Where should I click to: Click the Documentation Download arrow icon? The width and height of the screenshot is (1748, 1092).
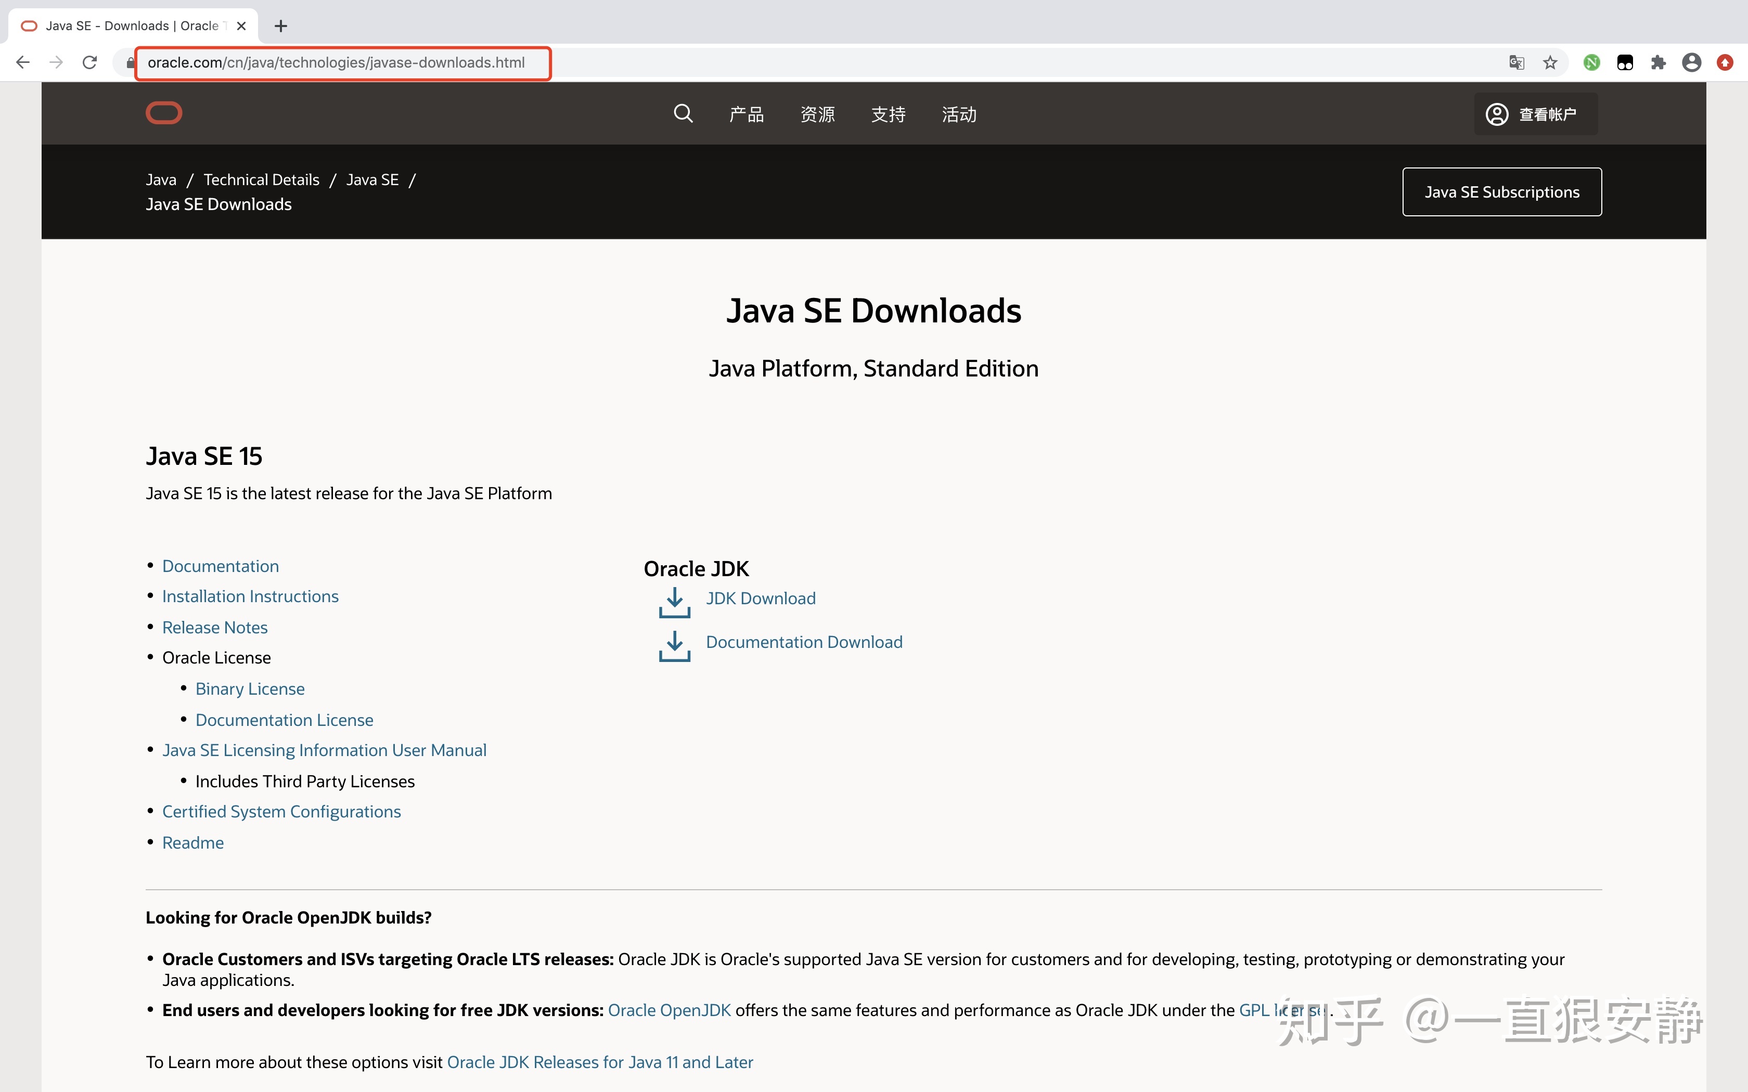point(675,646)
